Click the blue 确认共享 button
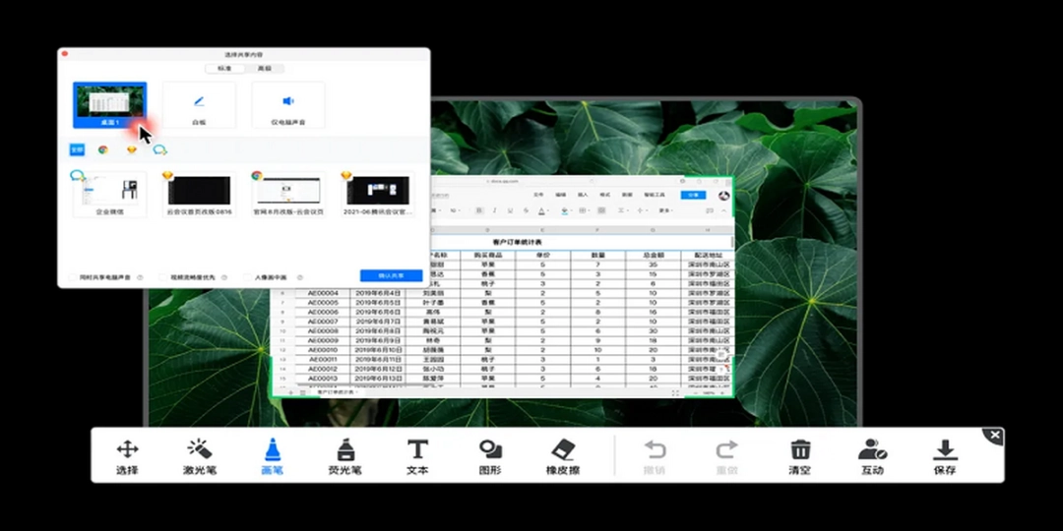The height and width of the screenshot is (531, 1063). [391, 276]
